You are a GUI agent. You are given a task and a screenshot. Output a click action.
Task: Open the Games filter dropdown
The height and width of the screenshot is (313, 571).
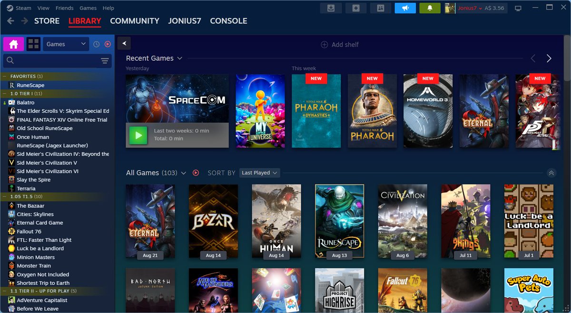pos(66,44)
